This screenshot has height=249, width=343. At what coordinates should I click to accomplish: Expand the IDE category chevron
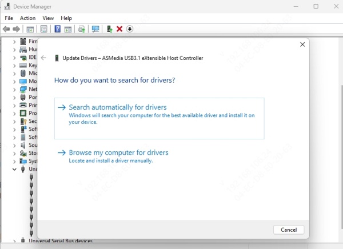point(14,58)
